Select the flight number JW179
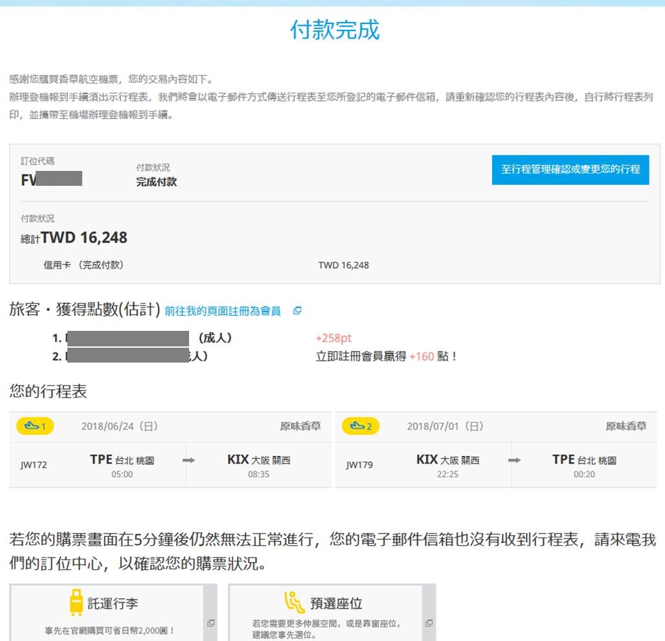Screen dimensions: 665x641 click(x=359, y=465)
